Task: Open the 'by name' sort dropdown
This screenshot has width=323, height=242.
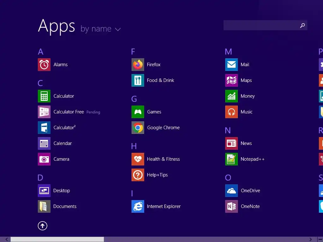Action: click(101, 29)
